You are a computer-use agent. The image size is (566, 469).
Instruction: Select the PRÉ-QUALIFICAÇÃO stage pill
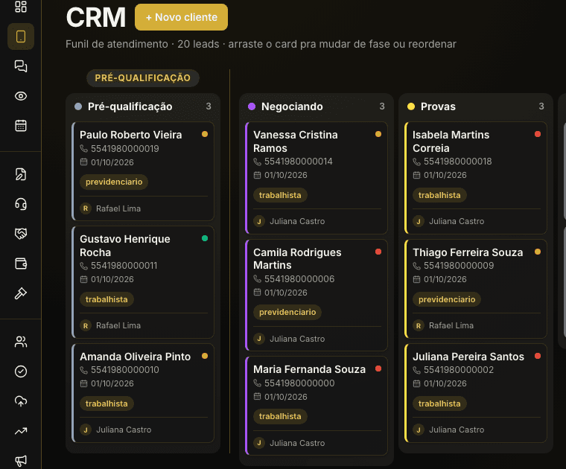[x=142, y=78]
